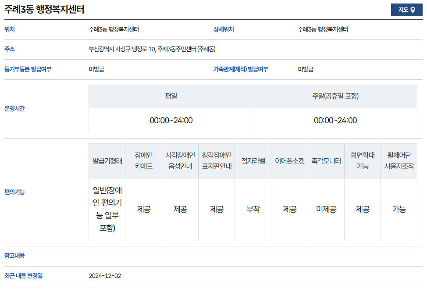Click the last modified date 2024-12-02
The height and width of the screenshot is (292, 427).
pyautogui.click(x=104, y=276)
